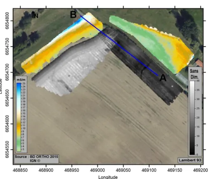Image resolution: width=208 pixels, height=179 pixels.
Task: Click the x-axis tick label 468900
Action: tap(46, 170)
